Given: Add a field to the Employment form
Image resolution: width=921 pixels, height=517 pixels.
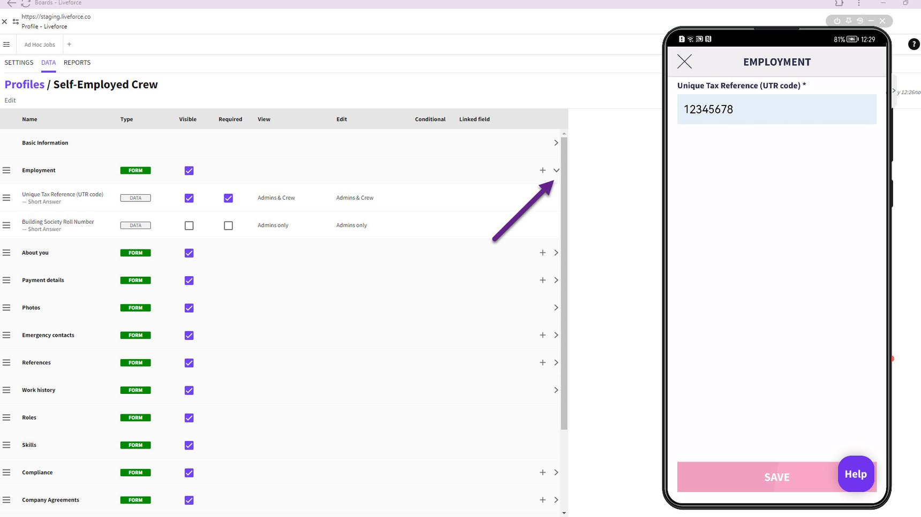Looking at the screenshot, I should [x=542, y=170].
